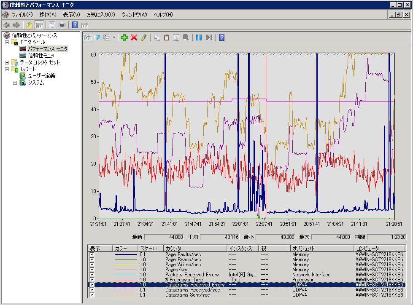Screen dimensions: 413x305
Task: Click the blue Help icon in graph toolbar
Action: tap(221, 37)
